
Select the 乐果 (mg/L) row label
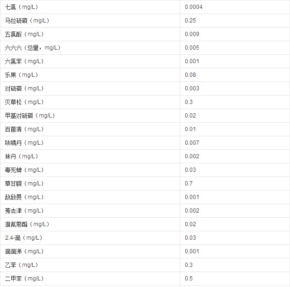pyautogui.click(x=22, y=75)
